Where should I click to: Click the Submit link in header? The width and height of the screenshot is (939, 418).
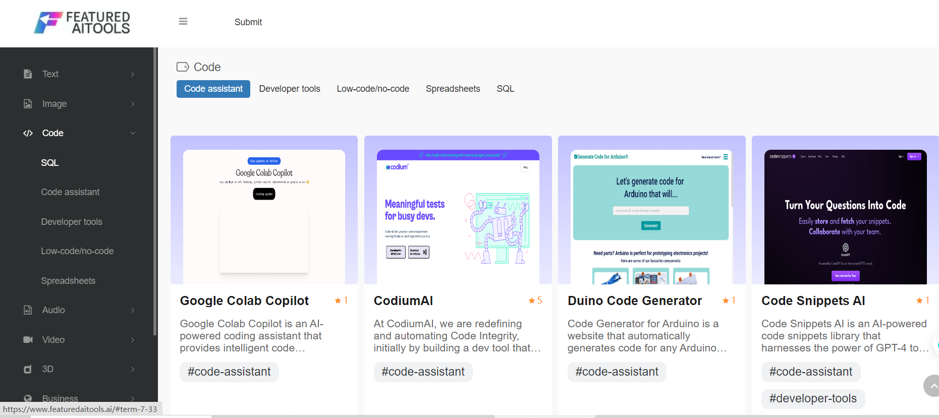248,22
